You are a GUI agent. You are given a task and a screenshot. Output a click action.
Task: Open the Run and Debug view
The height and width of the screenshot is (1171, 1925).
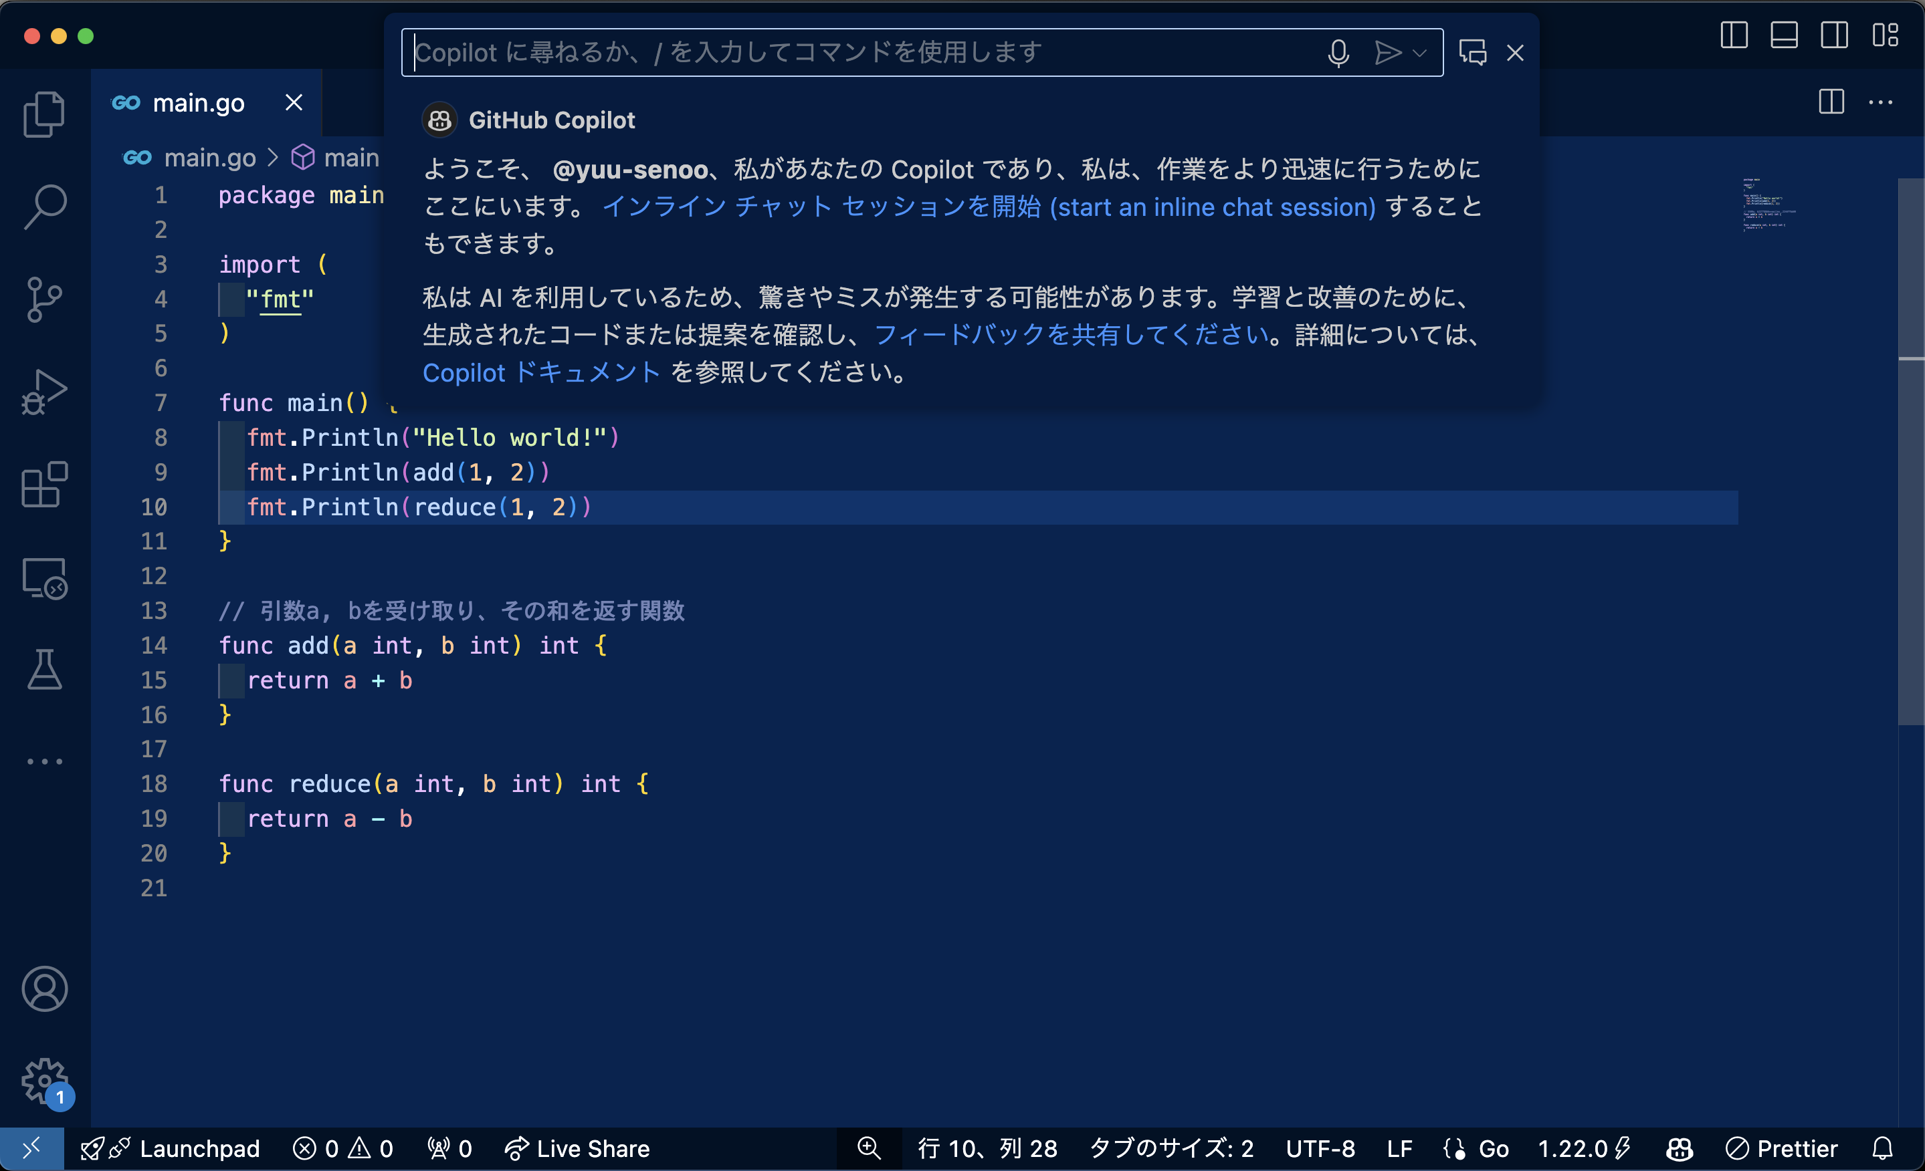pos(45,391)
